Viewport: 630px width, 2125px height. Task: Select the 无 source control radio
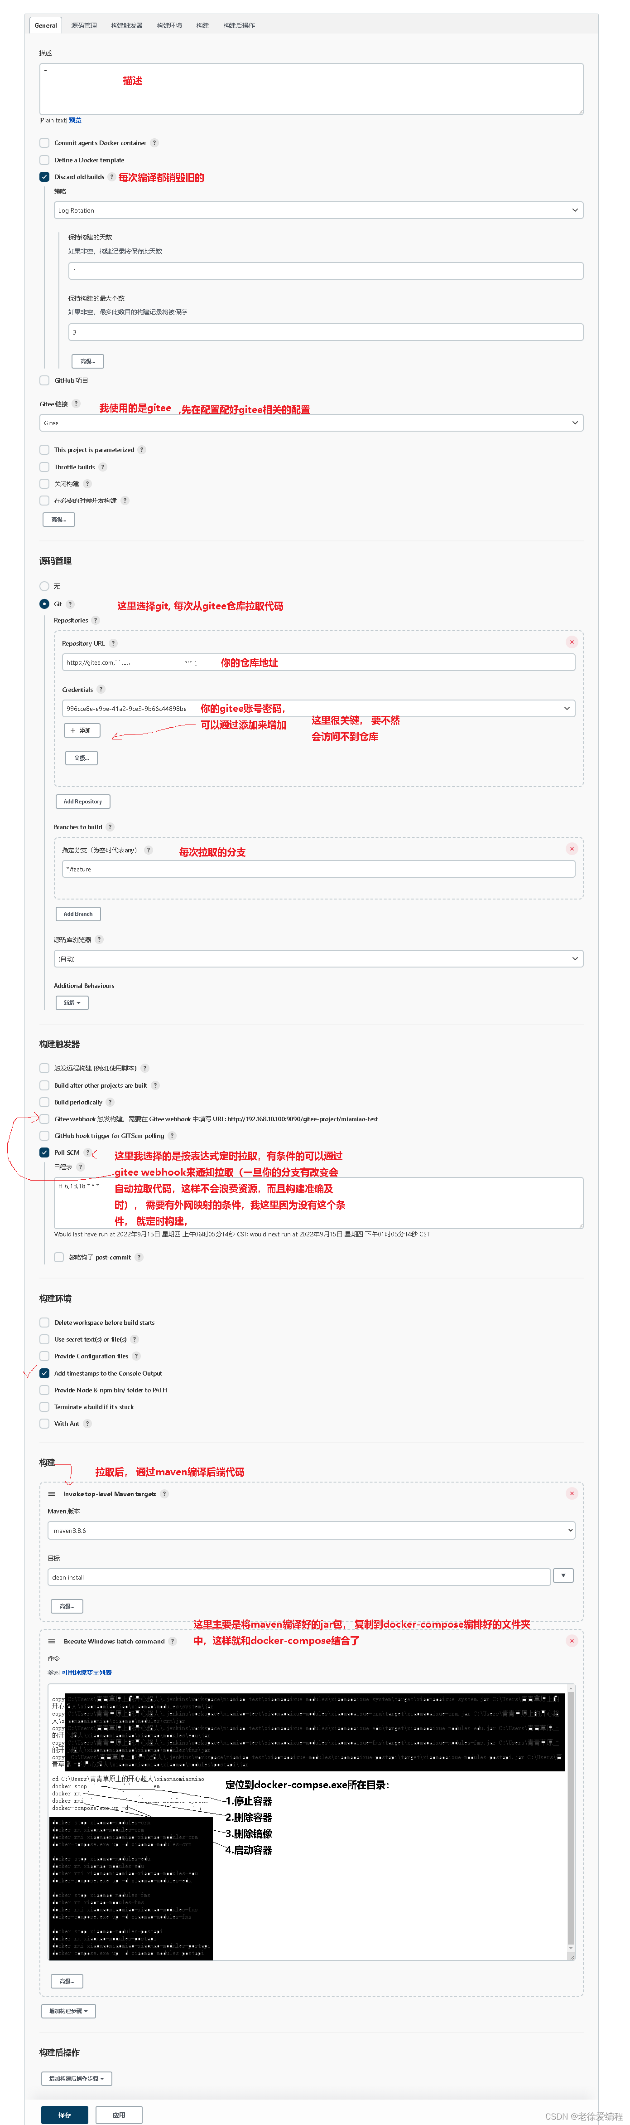[44, 586]
